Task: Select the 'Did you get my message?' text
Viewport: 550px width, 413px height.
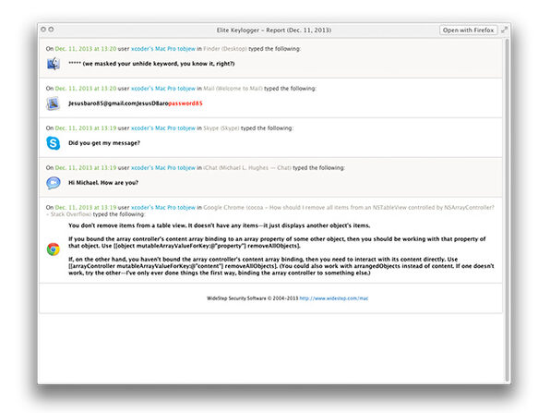Action: (x=104, y=143)
